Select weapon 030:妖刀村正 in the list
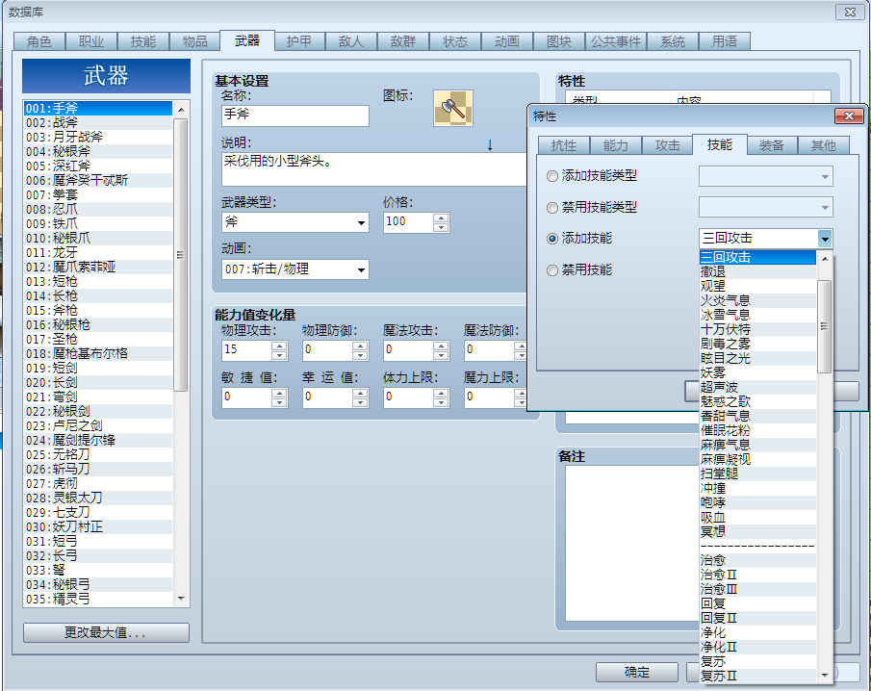Viewport: 871px width, 691px height. [x=98, y=527]
